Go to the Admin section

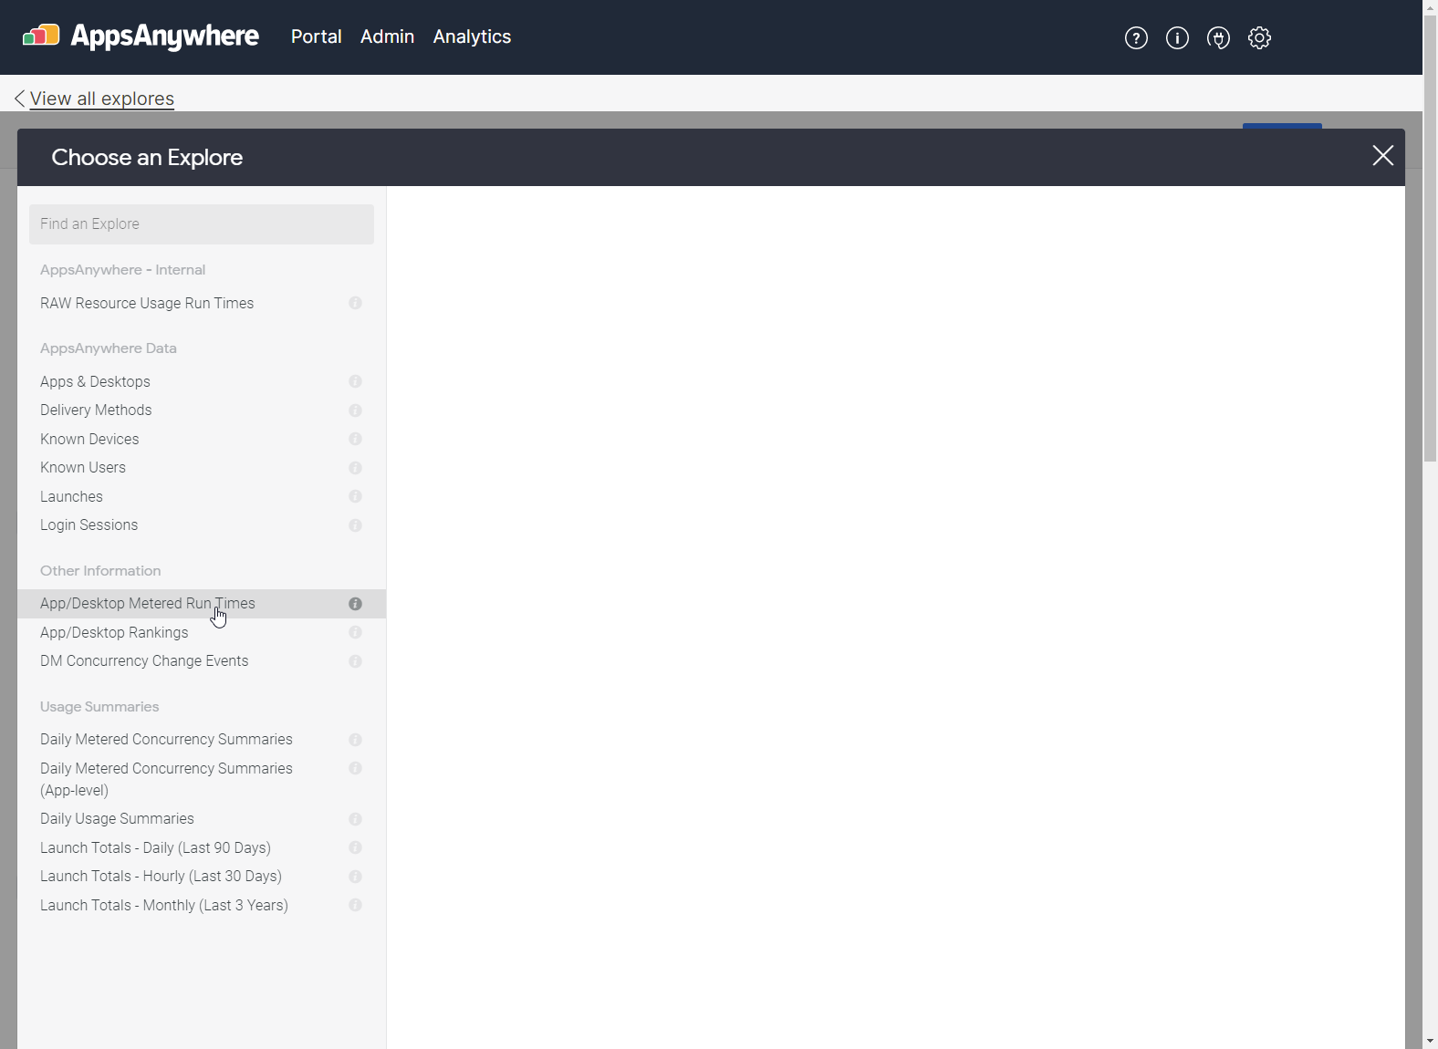[387, 36]
